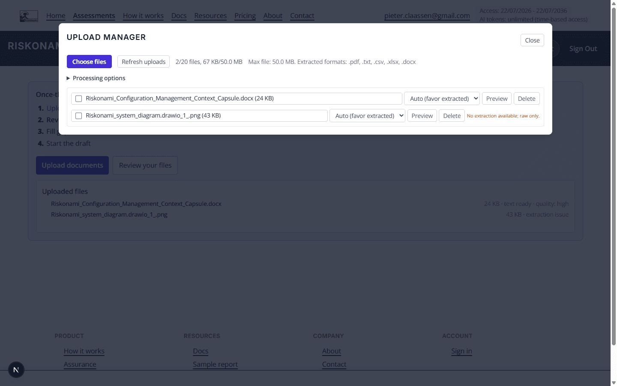Open the round N badge icon
The image size is (617, 386).
coord(16,370)
